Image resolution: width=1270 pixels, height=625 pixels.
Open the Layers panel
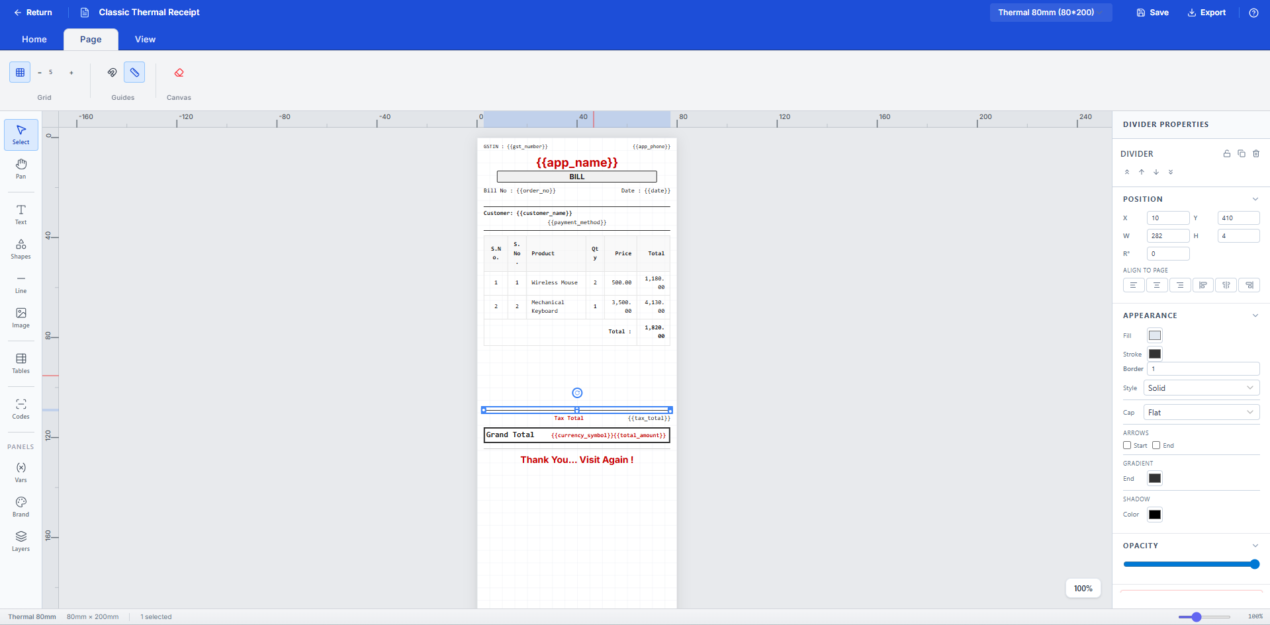coord(21,540)
